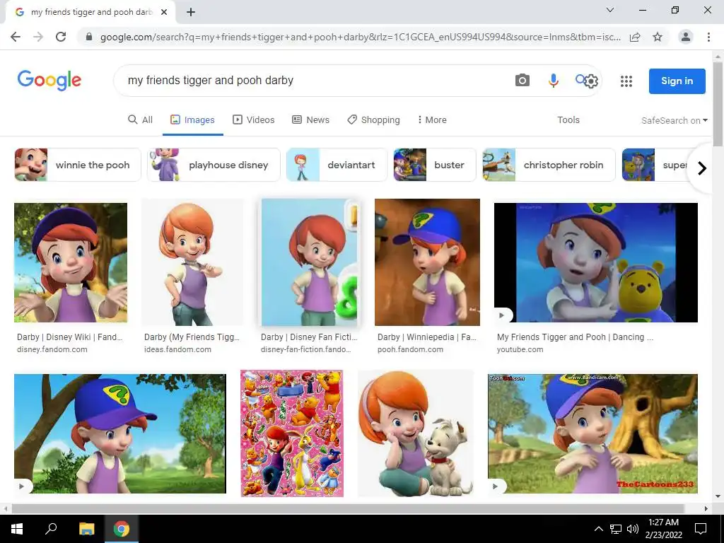
Task: Close the Google search tab
Action: point(164,13)
